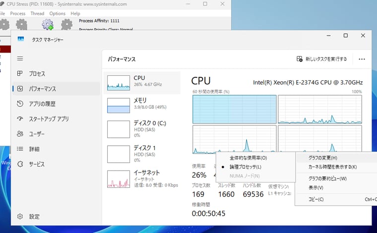Viewport: 377px width, 233px height.
Task: Open Help menu in CPU Stress window
Action: [x=75, y=13]
